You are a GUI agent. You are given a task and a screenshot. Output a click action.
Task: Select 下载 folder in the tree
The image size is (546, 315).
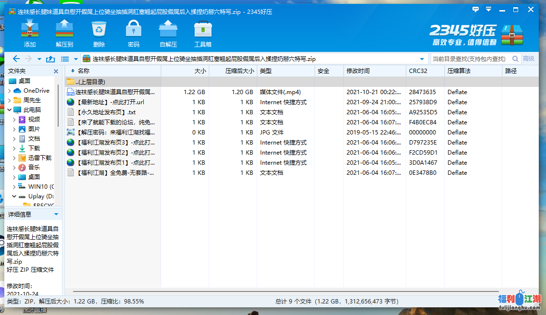pyautogui.click(x=34, y=148)
